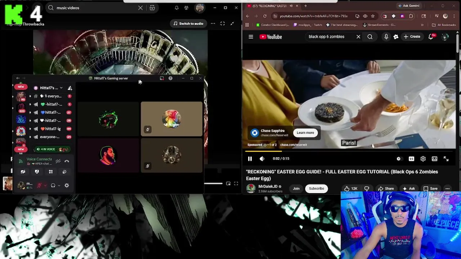The height and width of the screenshot is (259, 461).
Task: Click Ask Gemini in Chrome
Action: tap(409, 6)
